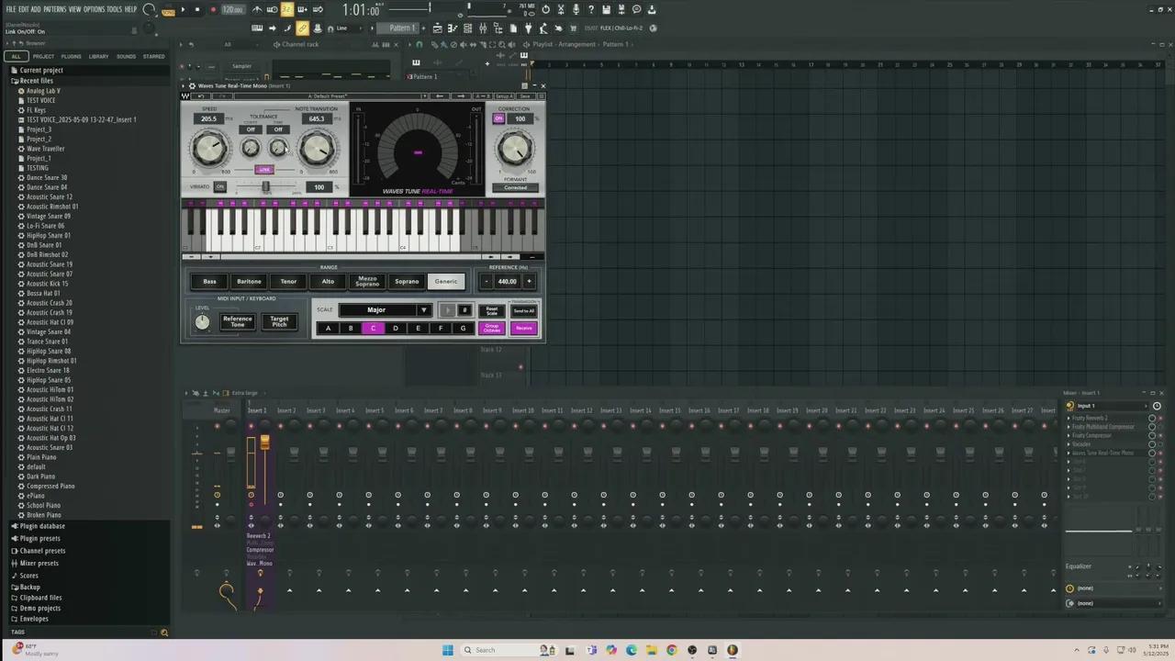This screenshot has width=1175, height=661.
Task: Click the Reference Tone button
Action: pos(238,322)
